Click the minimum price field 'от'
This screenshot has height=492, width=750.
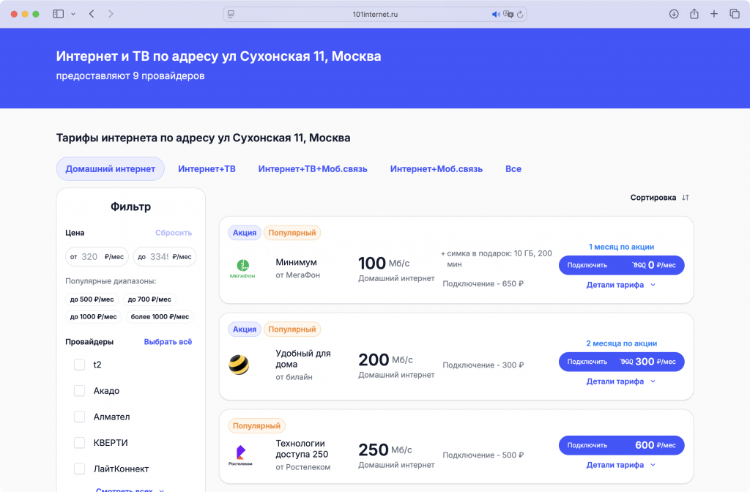97,257
